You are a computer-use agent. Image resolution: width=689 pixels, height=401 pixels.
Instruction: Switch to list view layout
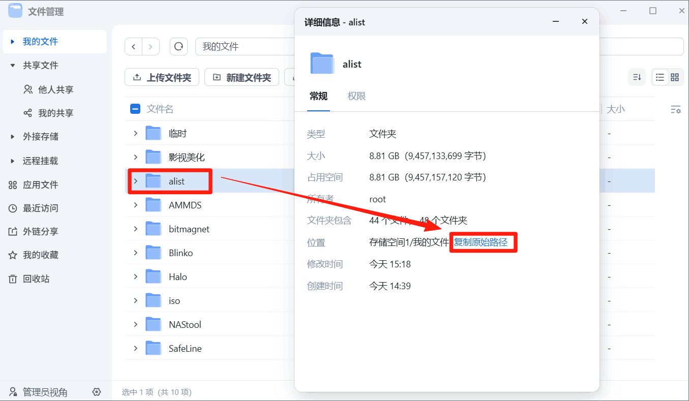(660, 77)
